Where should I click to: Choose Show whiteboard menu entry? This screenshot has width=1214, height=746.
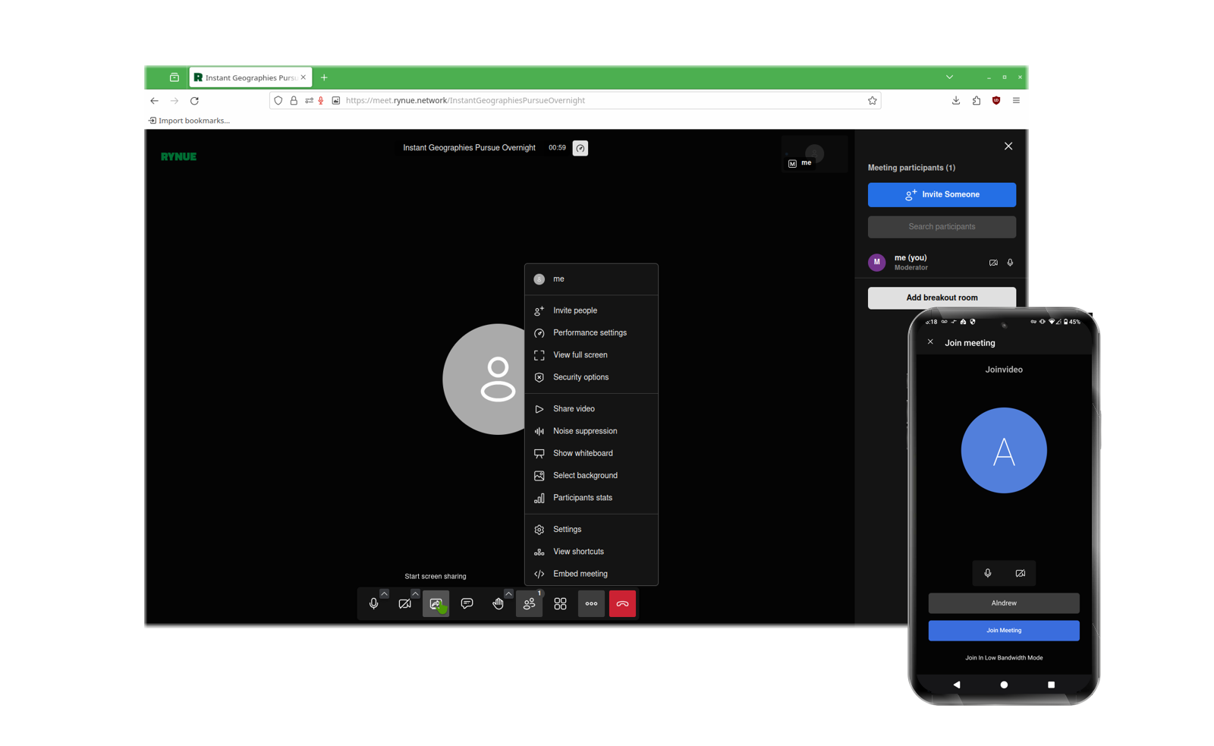(x=583, y=453)
